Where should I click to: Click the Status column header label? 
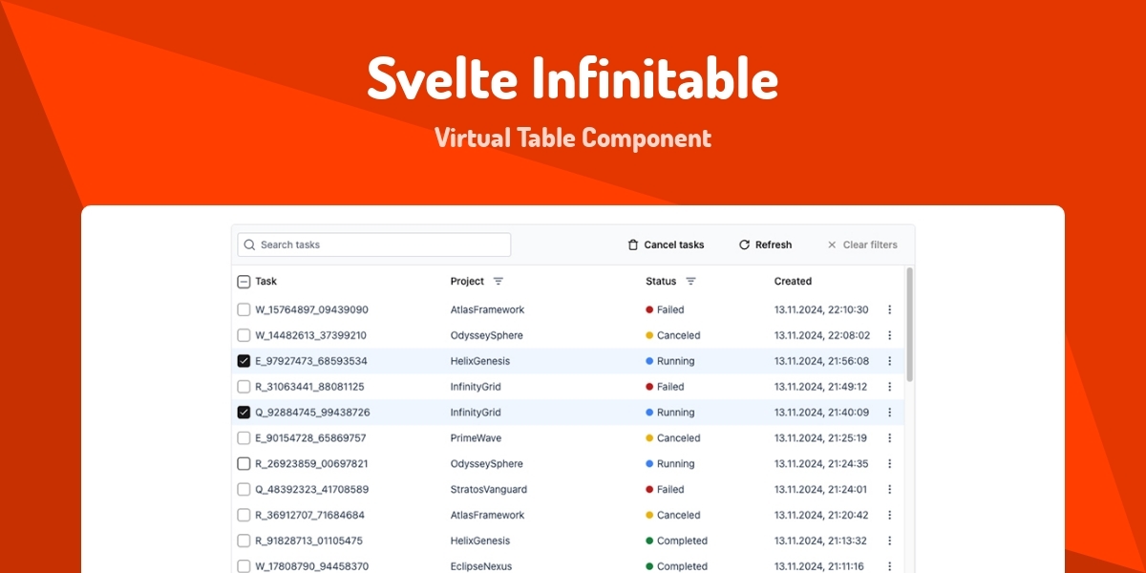point(661,282)
